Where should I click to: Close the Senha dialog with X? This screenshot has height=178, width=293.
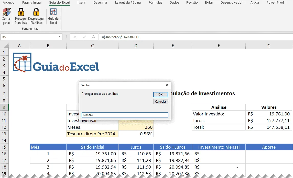[167, 85]
